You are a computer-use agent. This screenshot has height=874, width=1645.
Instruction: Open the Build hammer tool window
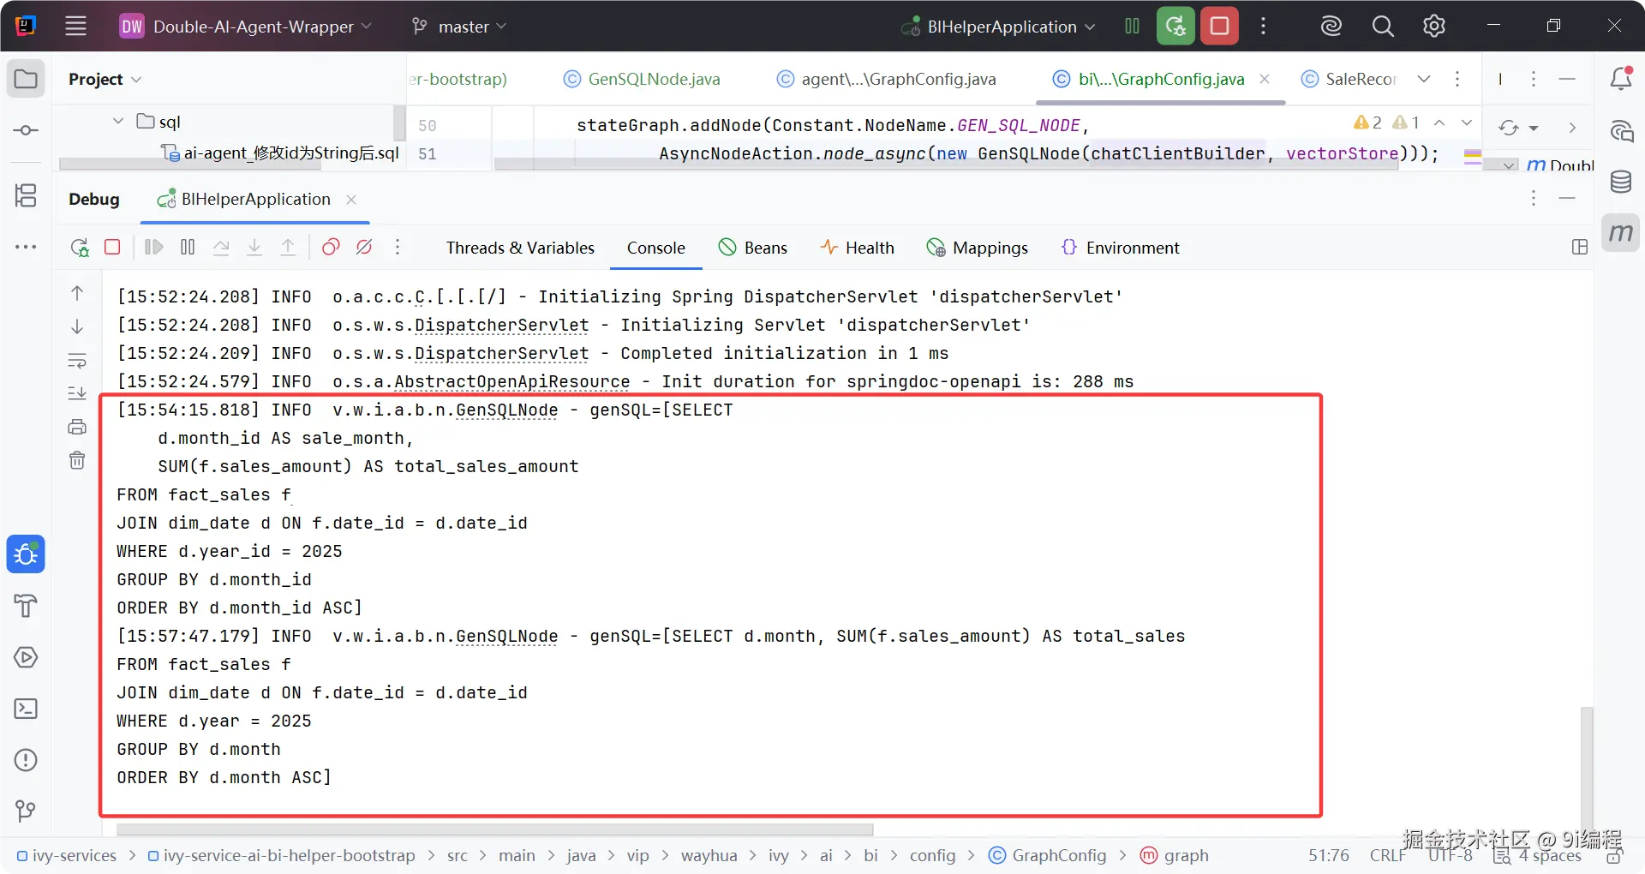pyautogui.click(x=26, y=606)
